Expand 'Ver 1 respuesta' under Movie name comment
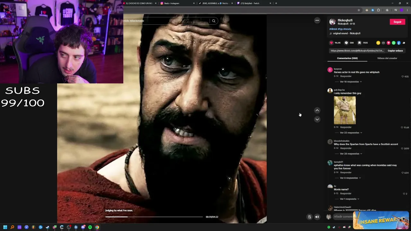This screenshot has width=411, height=231. tap(349, 199)
